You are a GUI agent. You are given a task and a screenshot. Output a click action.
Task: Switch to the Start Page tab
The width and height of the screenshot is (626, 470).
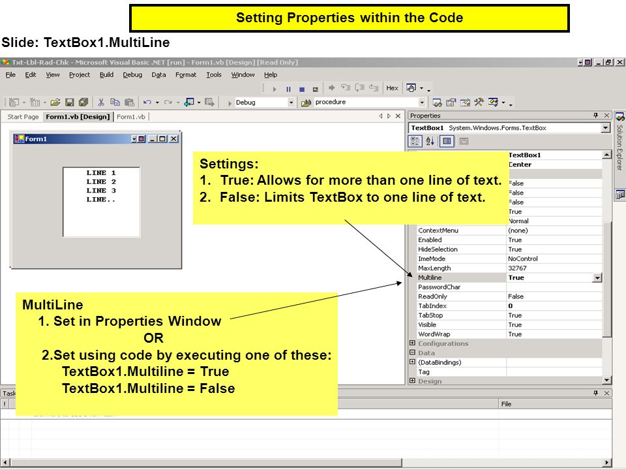pyautogui.click(x=23, y=117)
